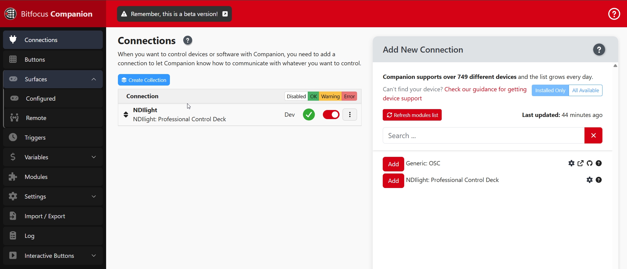This screenshot has height=269, width=627.
Task: Open the Generic: OSC external link icon
Action: coord(580,163)
